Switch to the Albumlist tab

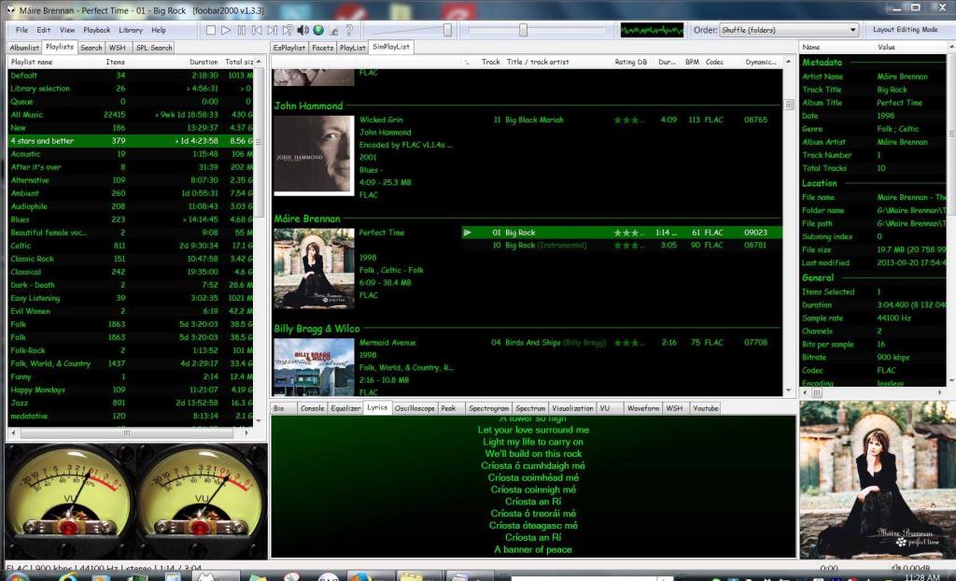pos(24,47)
